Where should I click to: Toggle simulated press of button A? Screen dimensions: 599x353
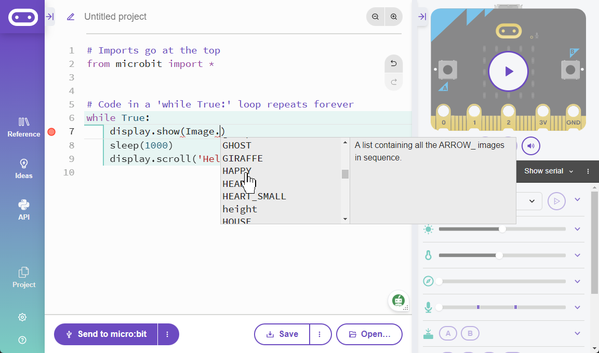[x=448, y=334]
